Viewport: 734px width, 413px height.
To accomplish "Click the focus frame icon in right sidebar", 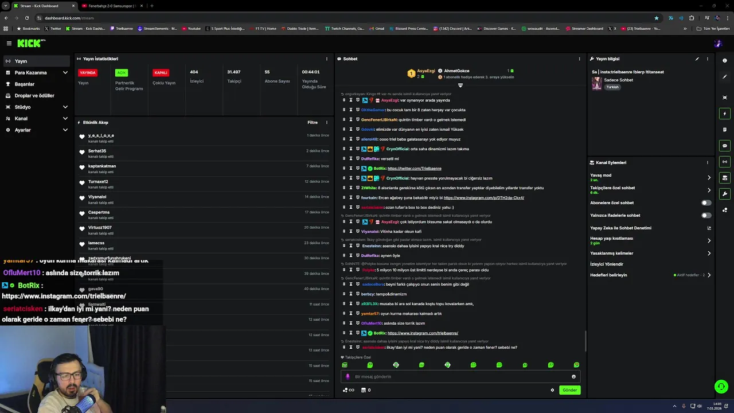I will click(x=725, y=98).
